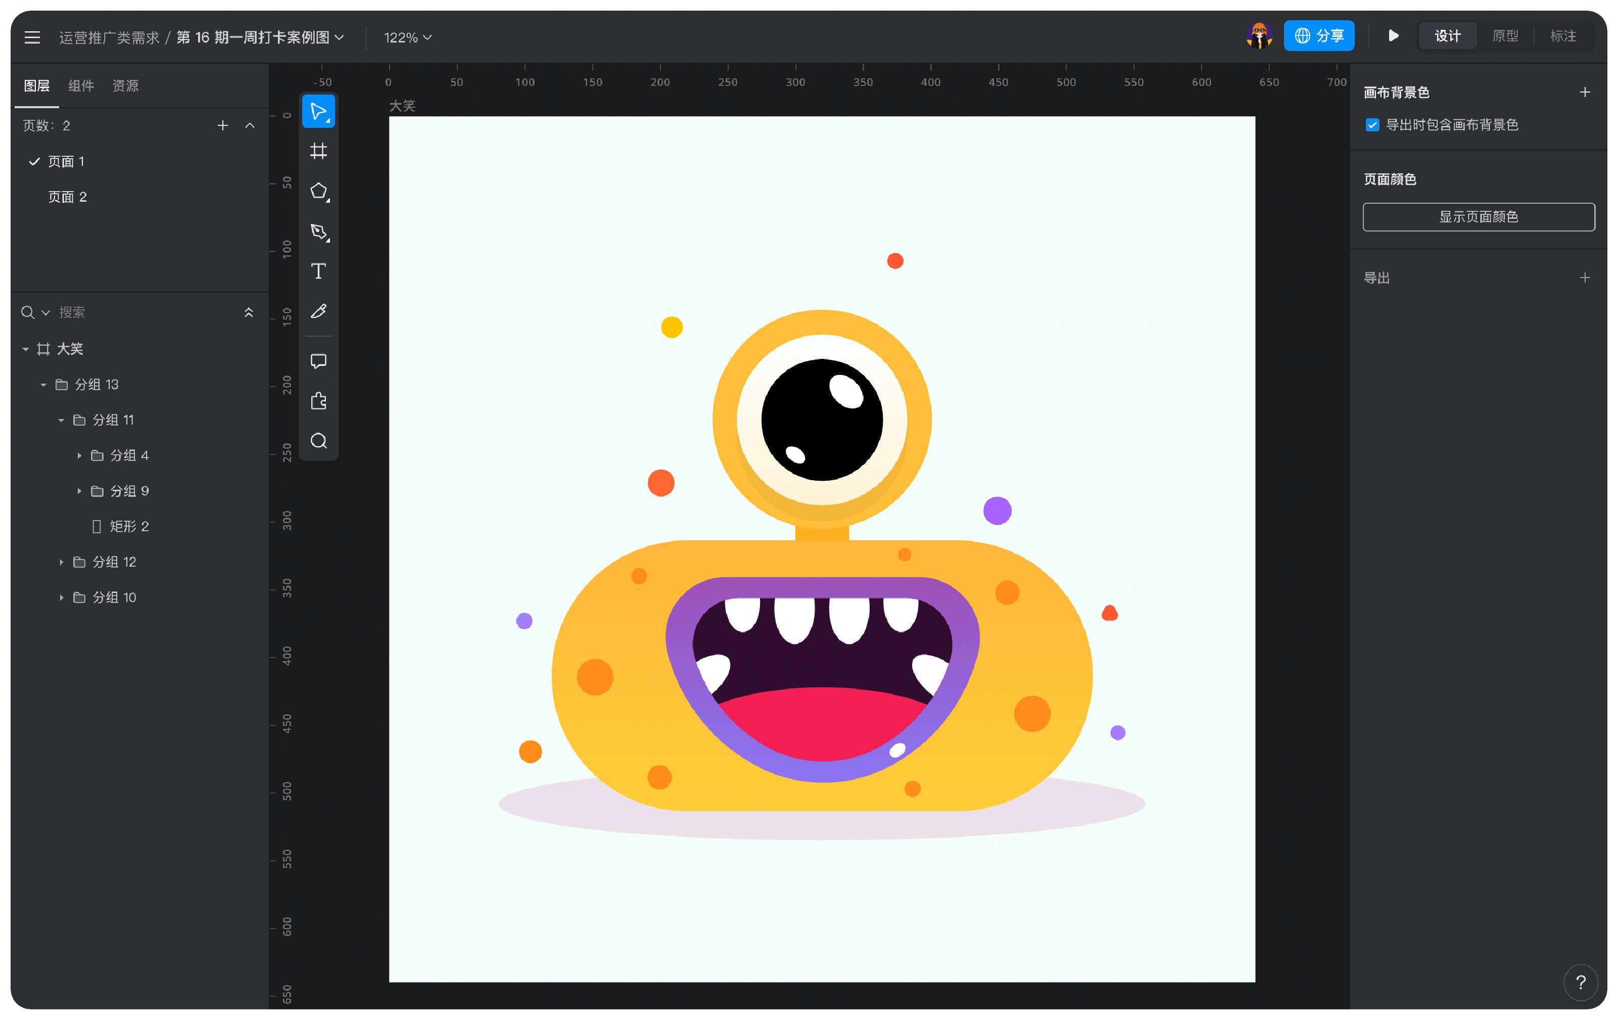Select the Pen tool
Image resolution: width=1618 pixels, height=1020 pixels.
point(318,232)
